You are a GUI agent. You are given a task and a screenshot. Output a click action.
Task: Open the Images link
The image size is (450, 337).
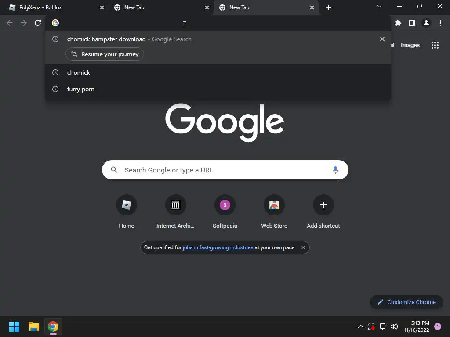(x=410, y=45)
